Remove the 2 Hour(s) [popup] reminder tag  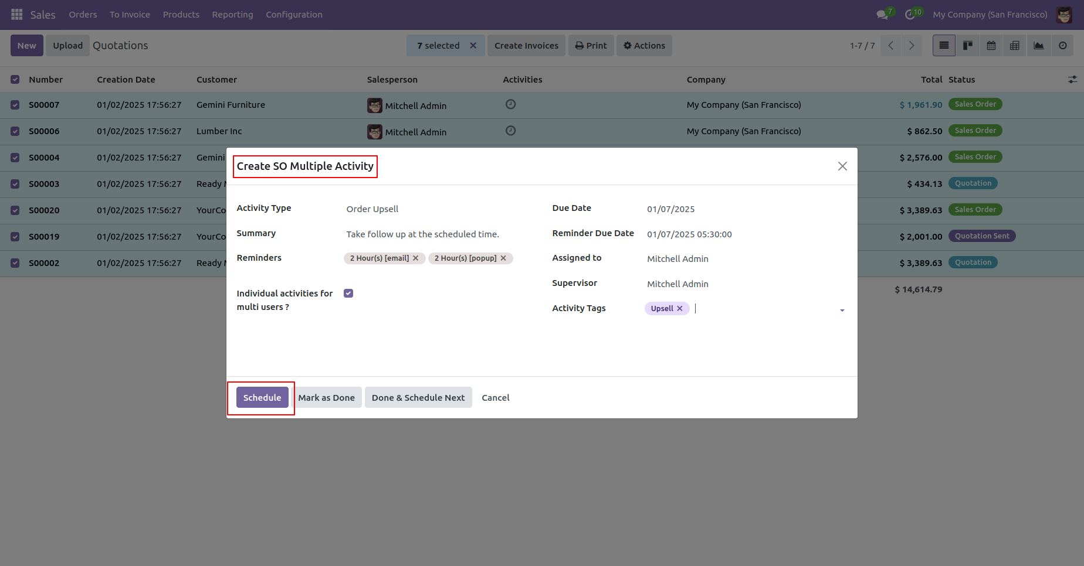click(x=503, y=258)
